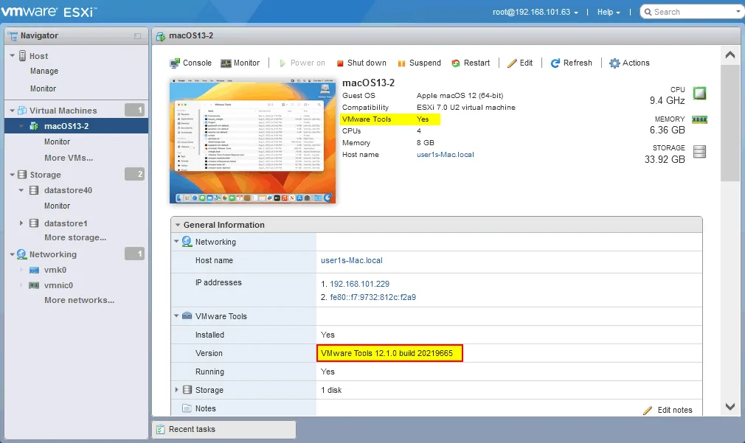
Task: Restart the macOS13-2 virtual machine
Action: tap(457, 63)
